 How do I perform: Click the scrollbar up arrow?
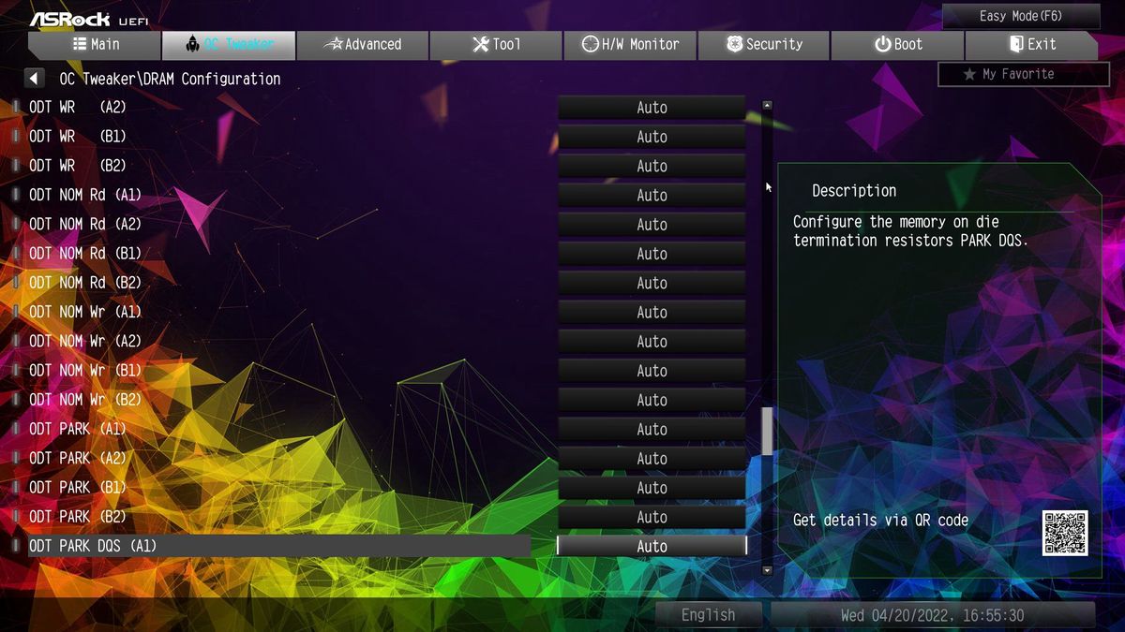click(x=767, y=105)
